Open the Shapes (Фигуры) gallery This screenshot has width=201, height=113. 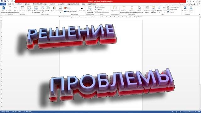pyautogui.click(x=43, y=9)
